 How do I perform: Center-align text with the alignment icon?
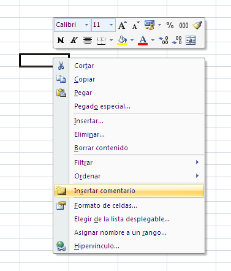coord(88,40)
